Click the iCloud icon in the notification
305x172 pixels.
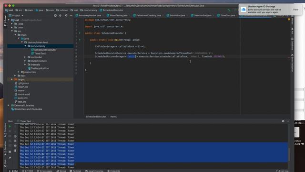tap(243, 10)
